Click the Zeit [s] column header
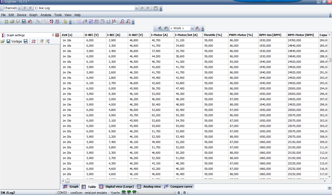The image size is (332, 195). pyautogui.click(x=72, y=35)
